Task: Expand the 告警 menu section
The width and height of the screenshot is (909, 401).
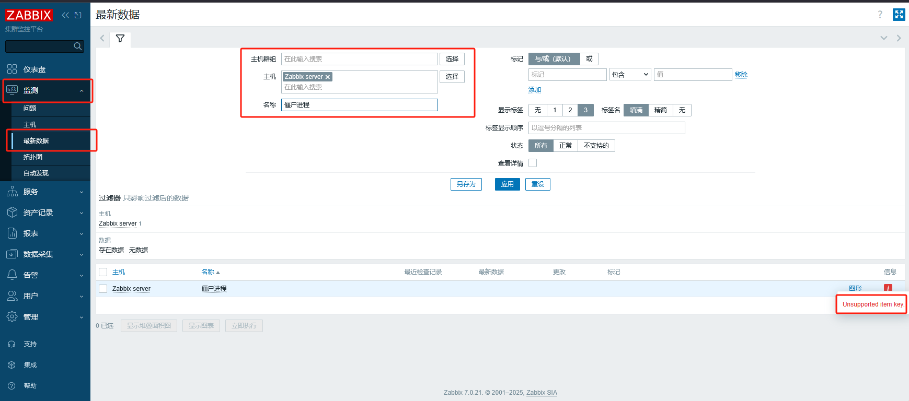Action: click(x=82, y=276)
